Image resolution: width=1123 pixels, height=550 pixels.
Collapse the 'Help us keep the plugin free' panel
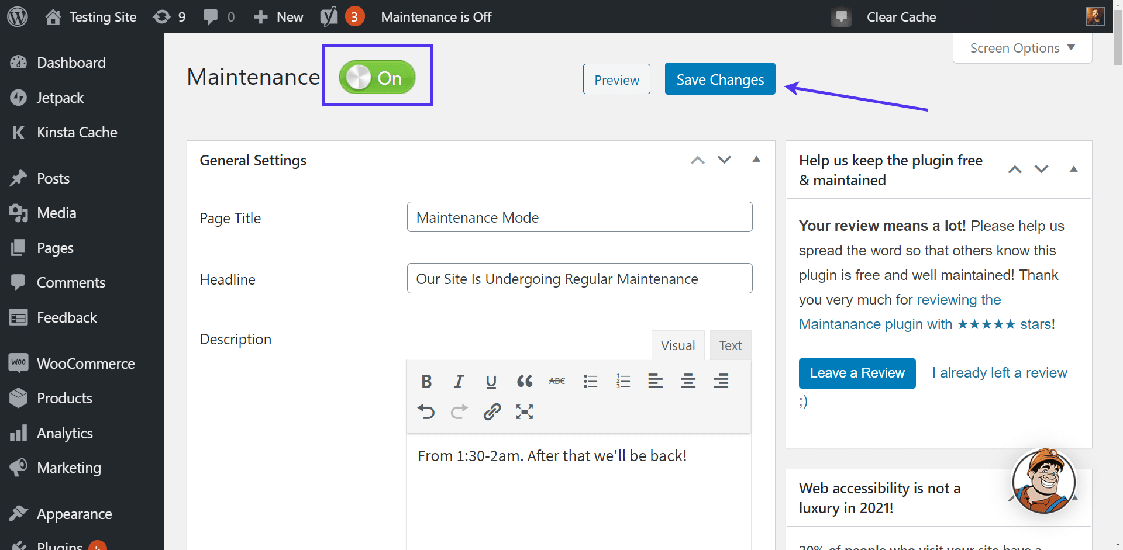pos(1074,169)
